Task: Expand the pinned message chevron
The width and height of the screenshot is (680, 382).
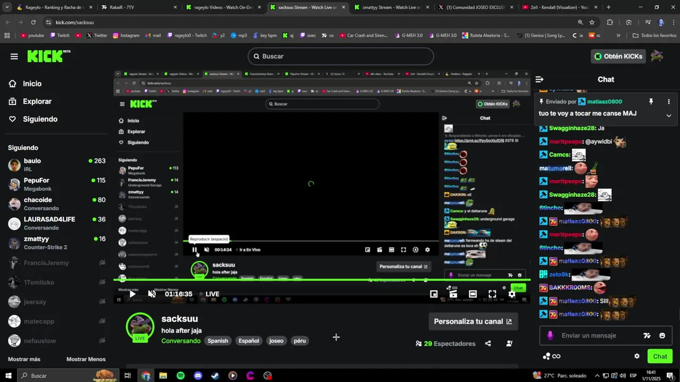Action: click(x=669, y=116)
